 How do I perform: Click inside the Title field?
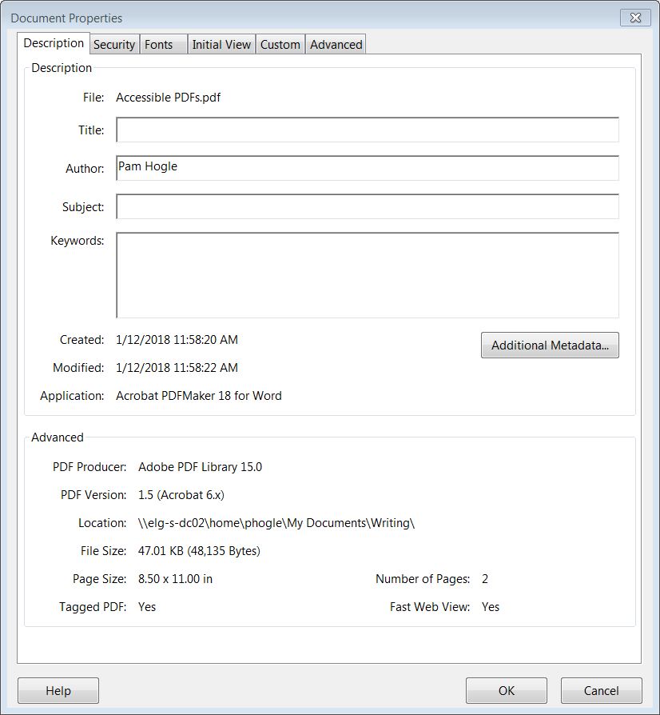pyautogui.click(x=367, y=129)
